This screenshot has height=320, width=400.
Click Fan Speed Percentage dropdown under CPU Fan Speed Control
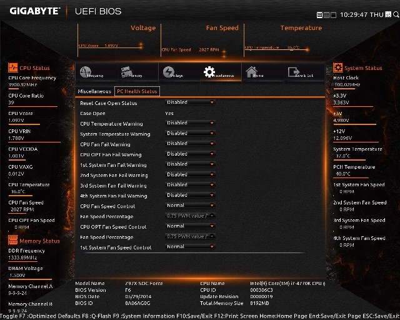click(x=190, y=216)
